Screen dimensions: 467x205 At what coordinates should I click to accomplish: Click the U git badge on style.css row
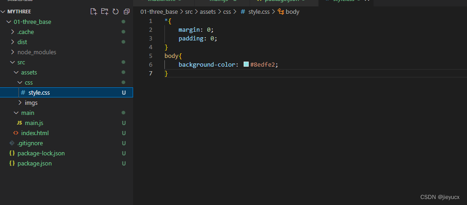[123, 92]
